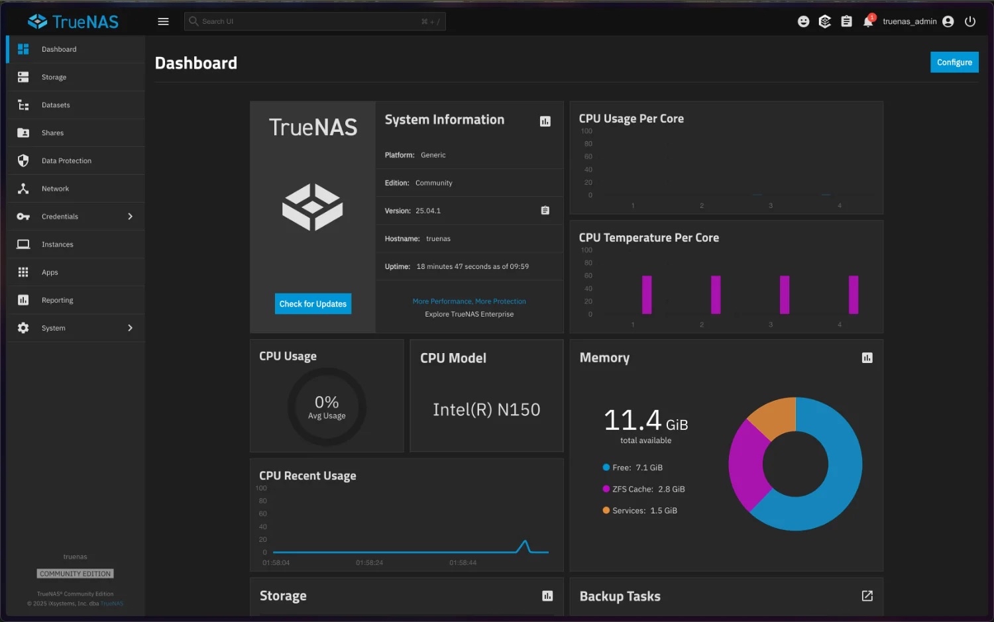Click the Apps grid icon
Viewport: 994px width, 622px height.
[23, 272]
